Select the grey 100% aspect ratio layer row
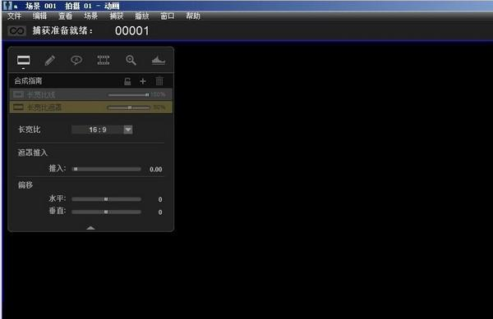The height and width of the screenshot is (319, 493). pyautogui.click(x=91, y=94)
